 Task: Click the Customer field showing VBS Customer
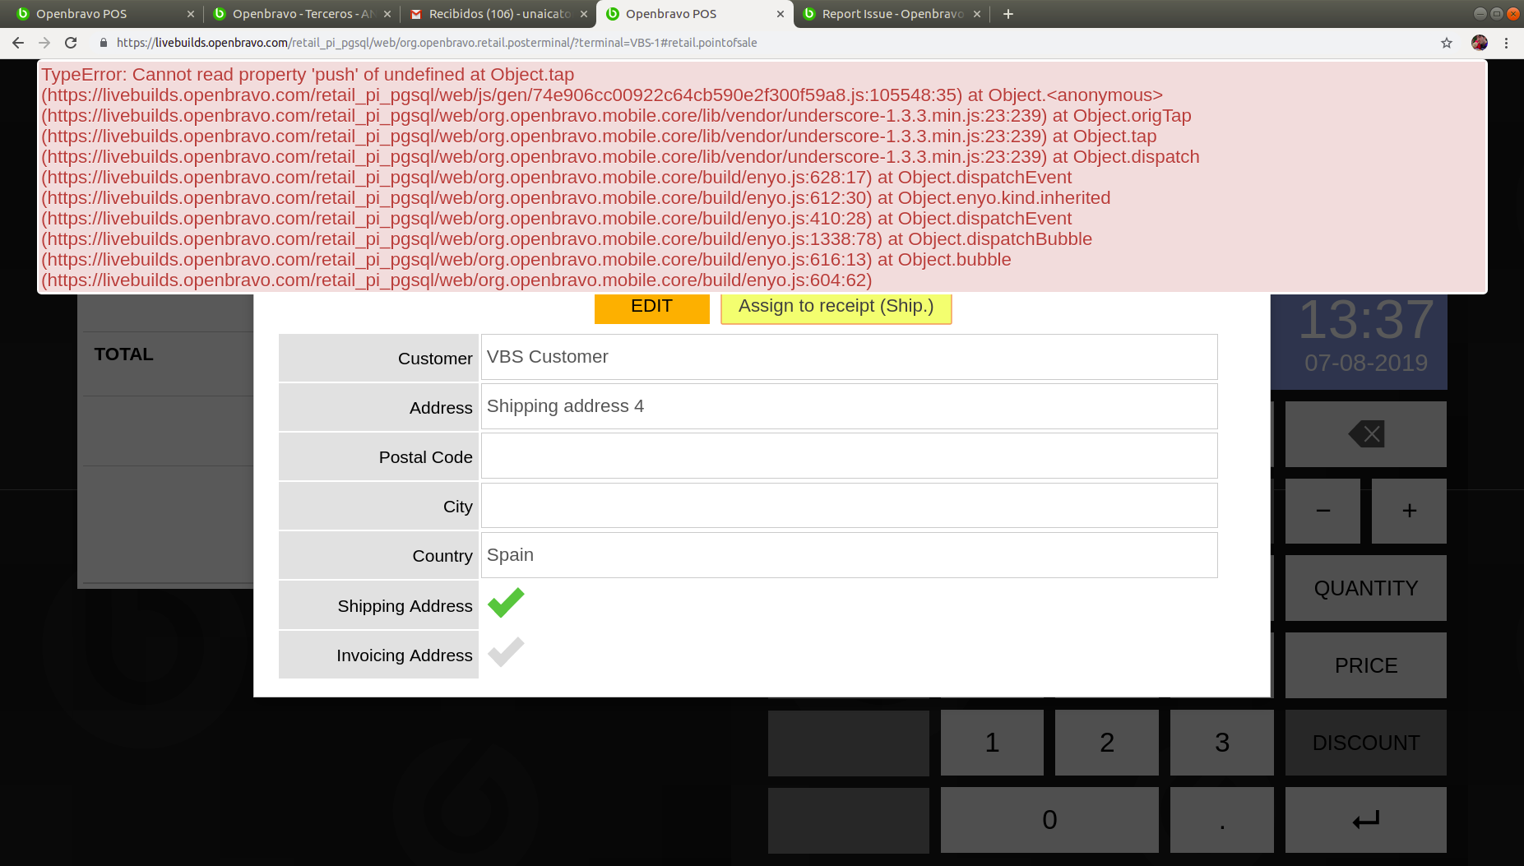(x=850, y=357)
